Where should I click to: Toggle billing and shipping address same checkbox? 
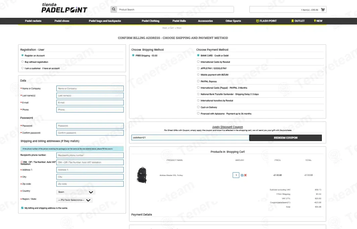[x=22, y=208]
